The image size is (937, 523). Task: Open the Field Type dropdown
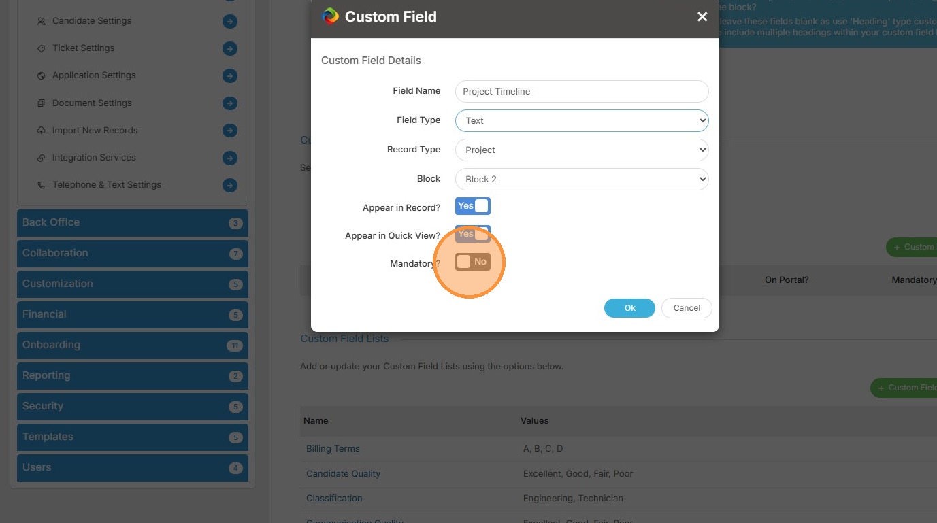pos(582,121)
